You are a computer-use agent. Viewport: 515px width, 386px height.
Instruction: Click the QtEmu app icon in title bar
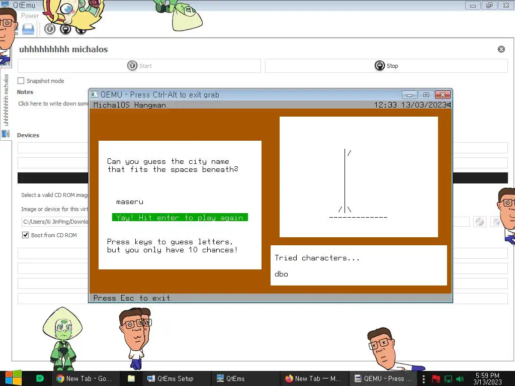(x=5, y=4)
